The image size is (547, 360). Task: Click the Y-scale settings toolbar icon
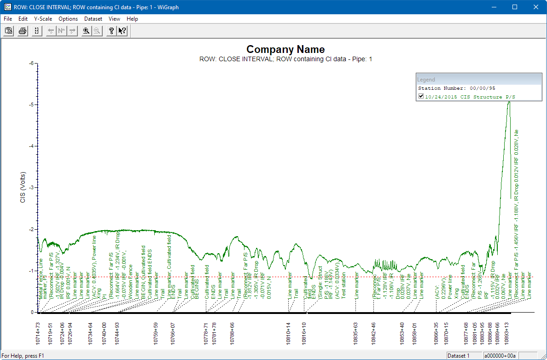[37, 31]
